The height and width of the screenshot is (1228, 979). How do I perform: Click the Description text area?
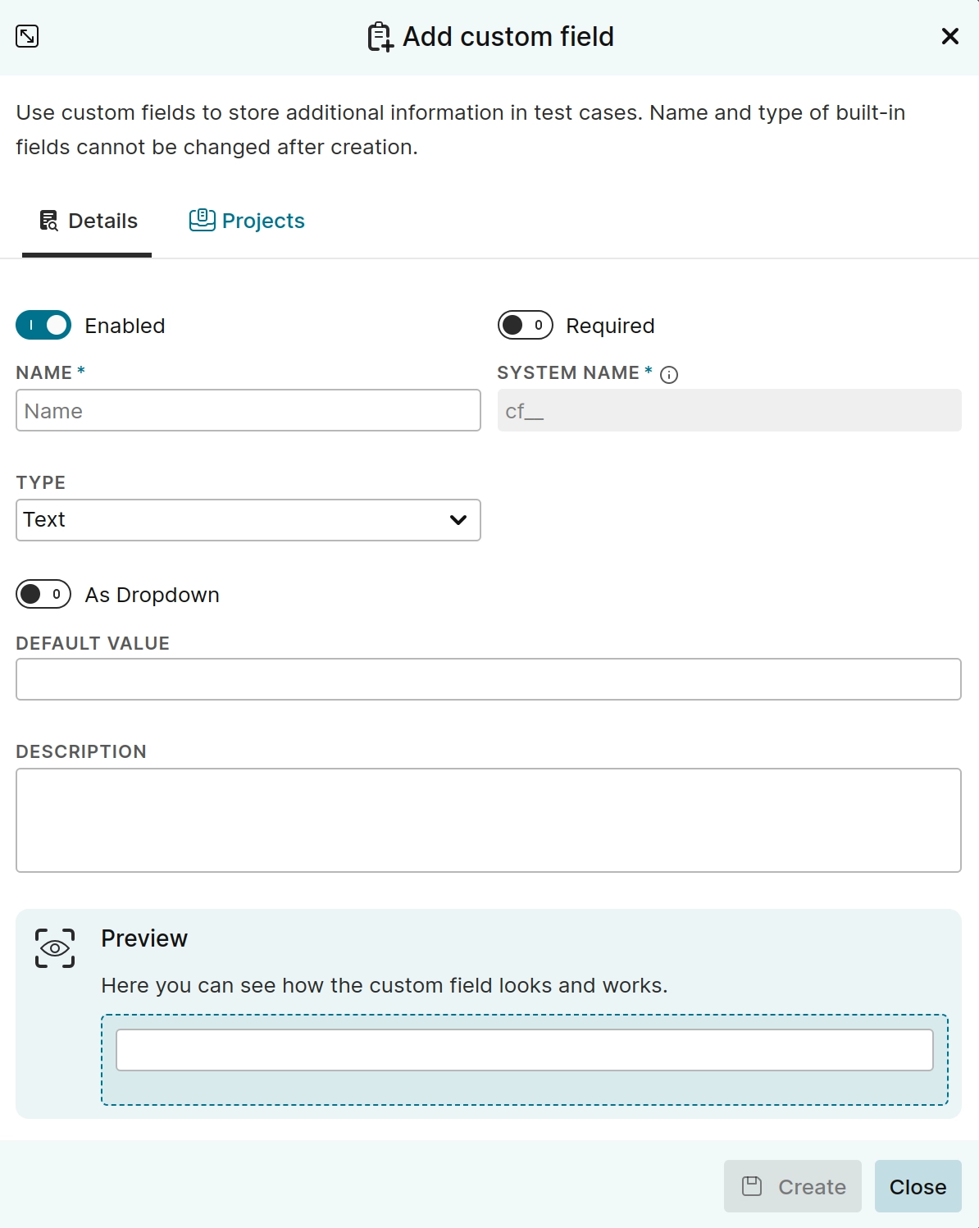pyautogui.click(x=488, y=819)
